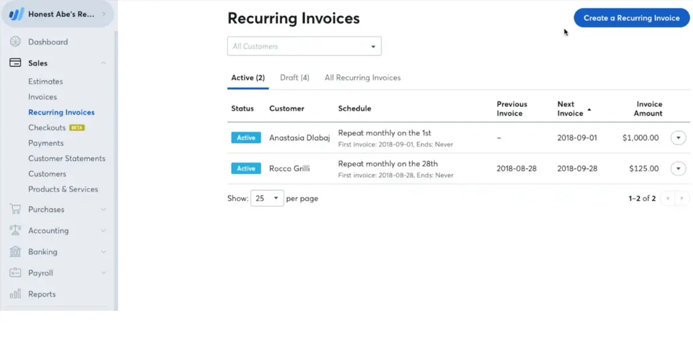Click the Banking building icon
Image resolution: width=693 pixels, height=346 pixels.
coord(16,251)
